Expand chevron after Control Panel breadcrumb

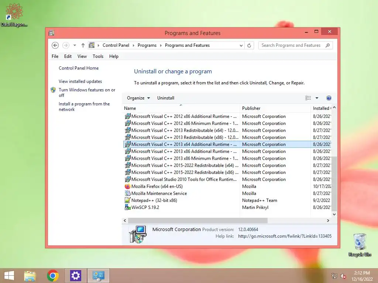coord(133,45)
